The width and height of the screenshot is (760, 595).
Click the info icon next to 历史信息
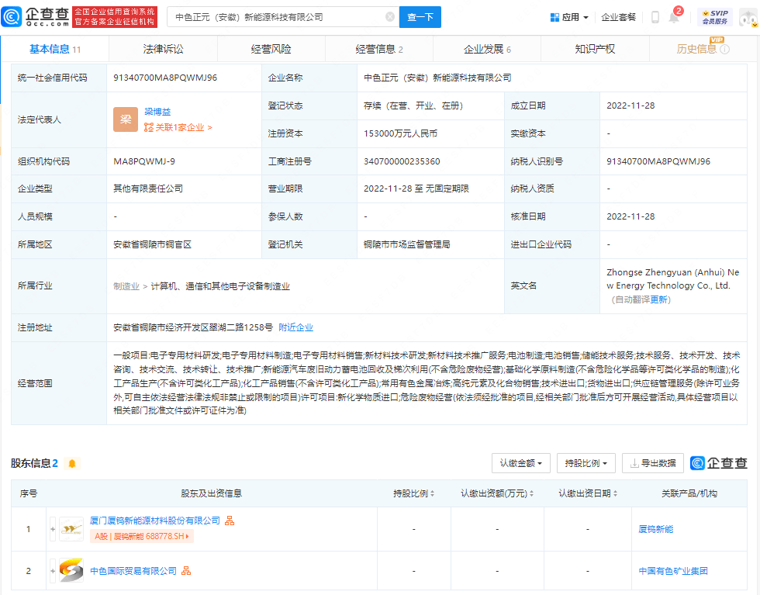(x=724, y=49)
